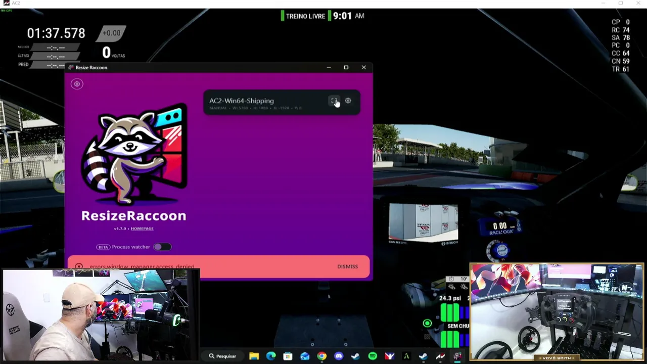Close the Resize Raccoon window

point(363,67)
